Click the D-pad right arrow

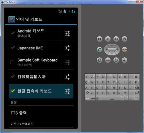point(118,50)
